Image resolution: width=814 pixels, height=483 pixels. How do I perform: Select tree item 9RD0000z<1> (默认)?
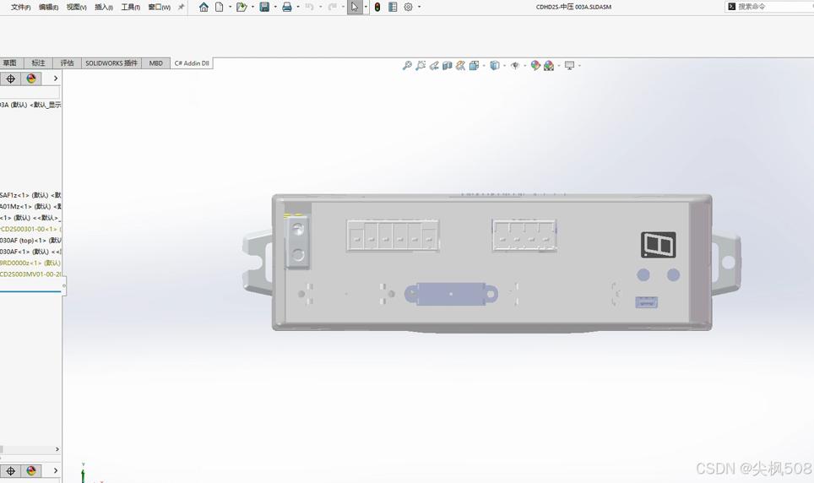tap(30, 263)
